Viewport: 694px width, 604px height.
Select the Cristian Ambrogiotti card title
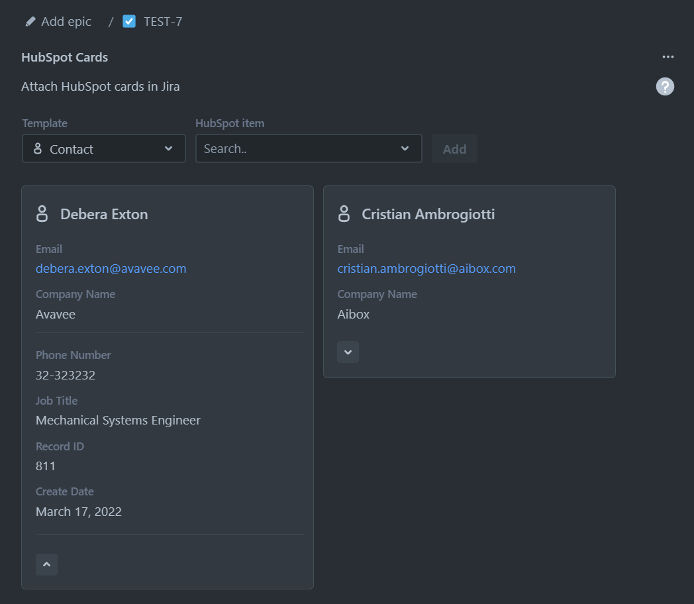coord(428,214)
